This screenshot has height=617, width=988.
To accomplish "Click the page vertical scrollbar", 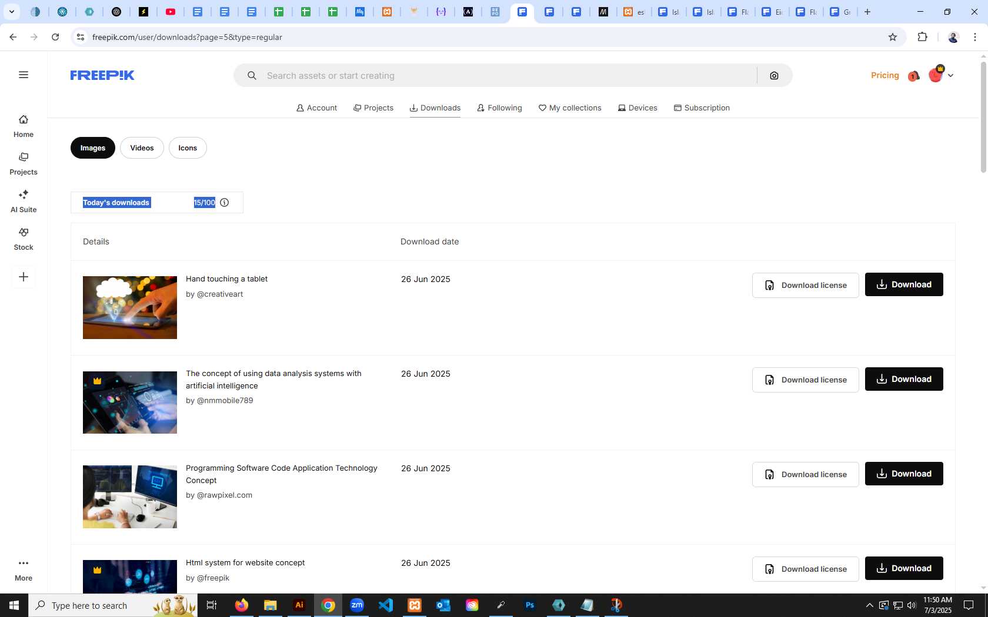I will 983,118.
